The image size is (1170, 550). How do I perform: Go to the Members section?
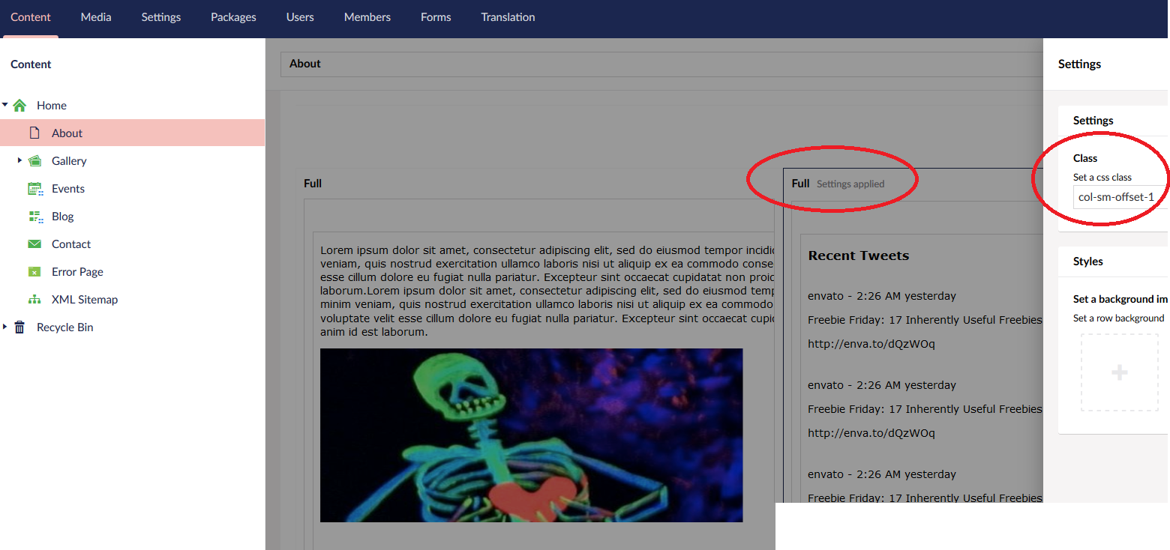coord(367,17)
